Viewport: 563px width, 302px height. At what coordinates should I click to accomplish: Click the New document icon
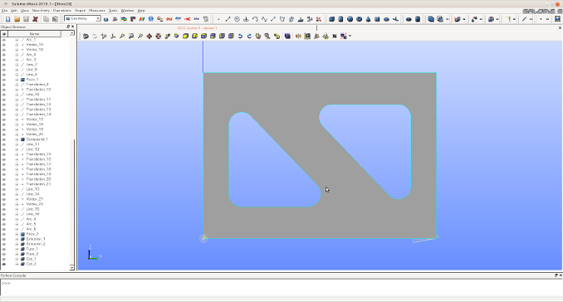(x=8, y=19)
